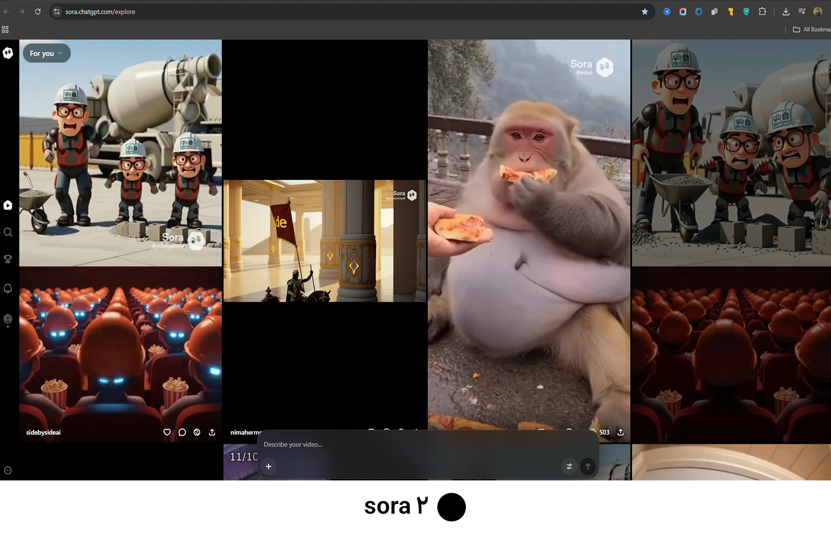This screenshot has width=831, height=537.
Task: Open the profile avatar in left sidebar
Action: [x=8, y=319]
